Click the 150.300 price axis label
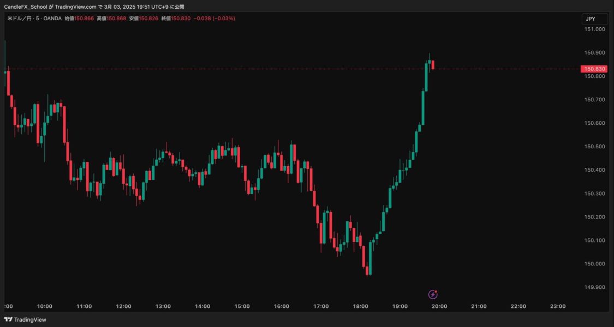 594,193
